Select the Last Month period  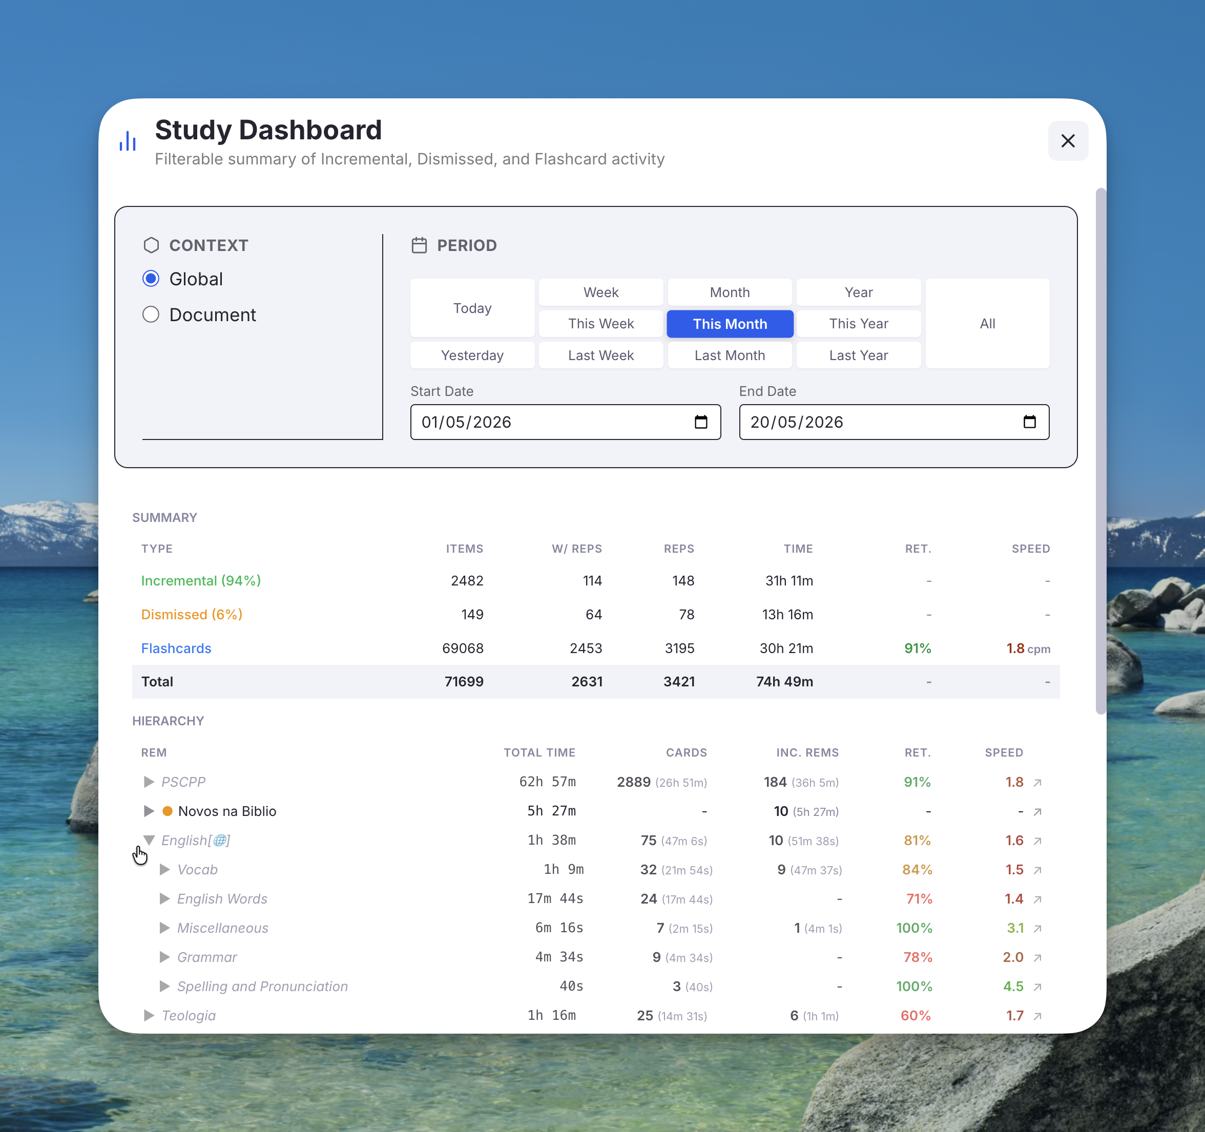click(x=730, y=355)
